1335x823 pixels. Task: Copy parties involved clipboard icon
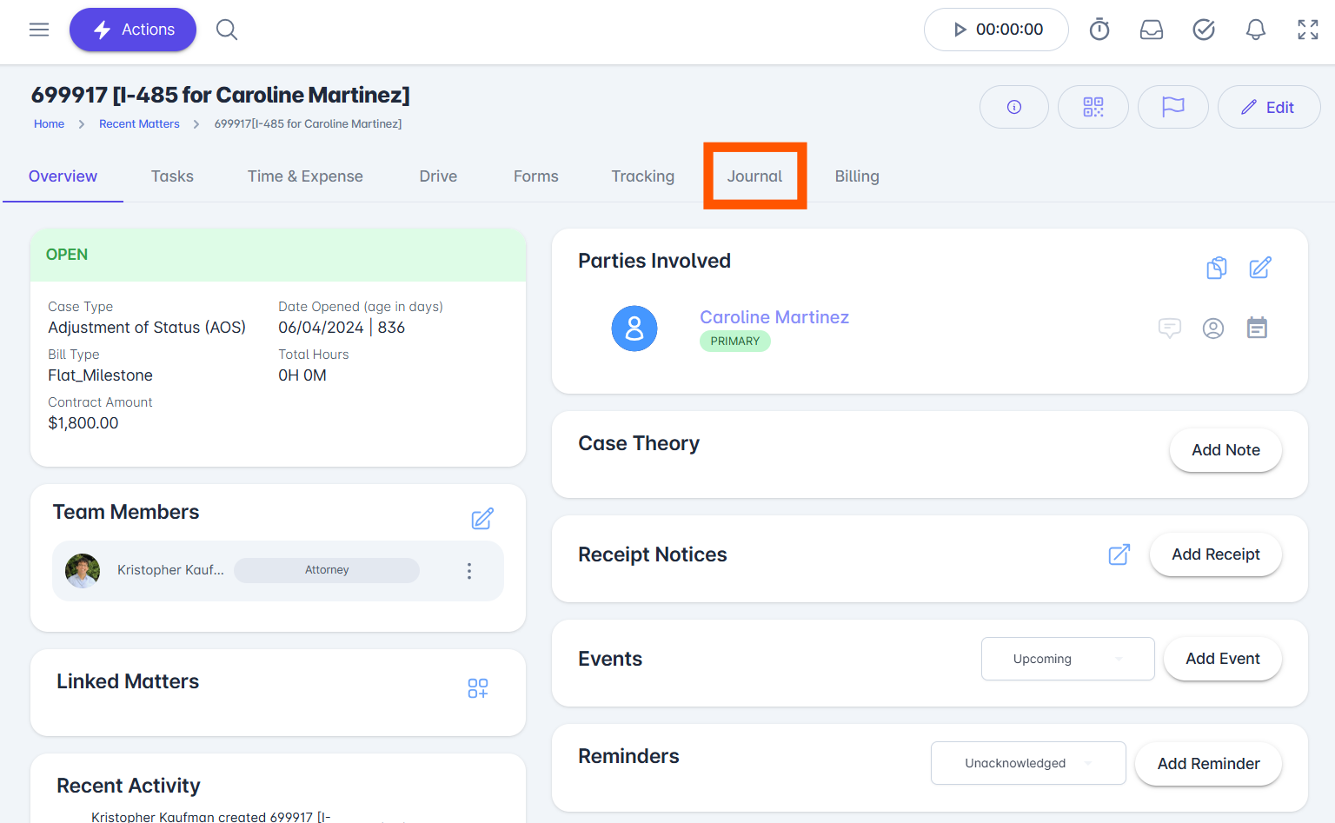point(1217,268)
